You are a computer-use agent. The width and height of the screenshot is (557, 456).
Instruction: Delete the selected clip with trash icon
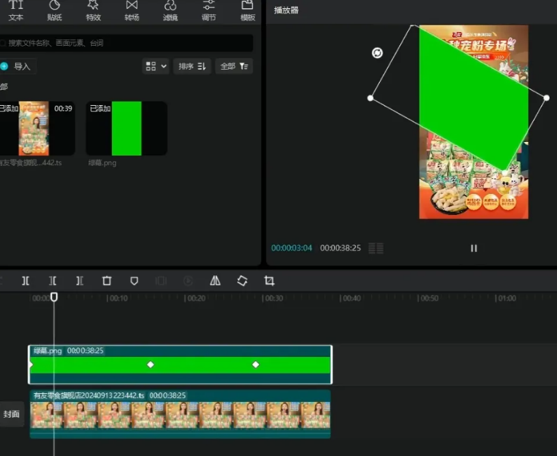coord(107,281)
